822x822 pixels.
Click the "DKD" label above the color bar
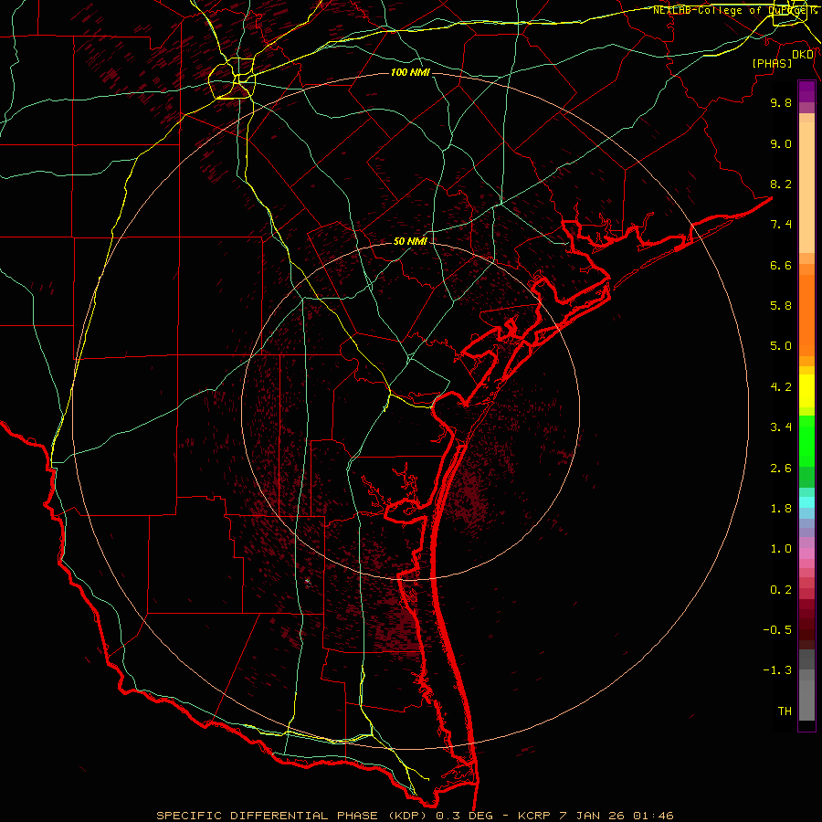pyautogui.click(x=803, y=55)
